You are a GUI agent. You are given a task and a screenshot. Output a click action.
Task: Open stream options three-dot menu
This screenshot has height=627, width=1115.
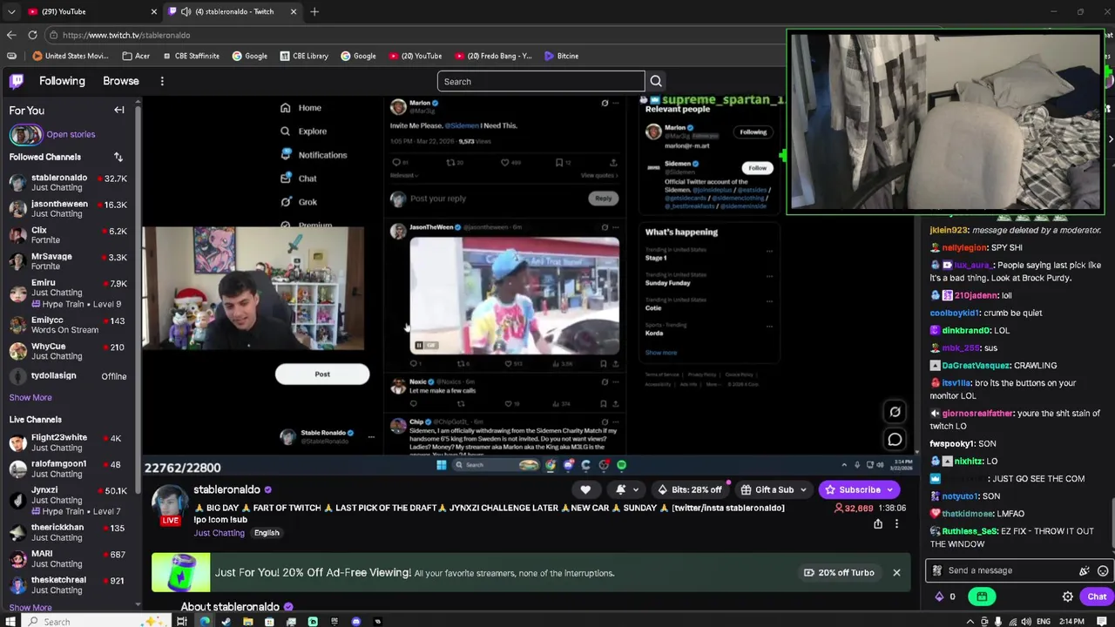coord(896,523)
